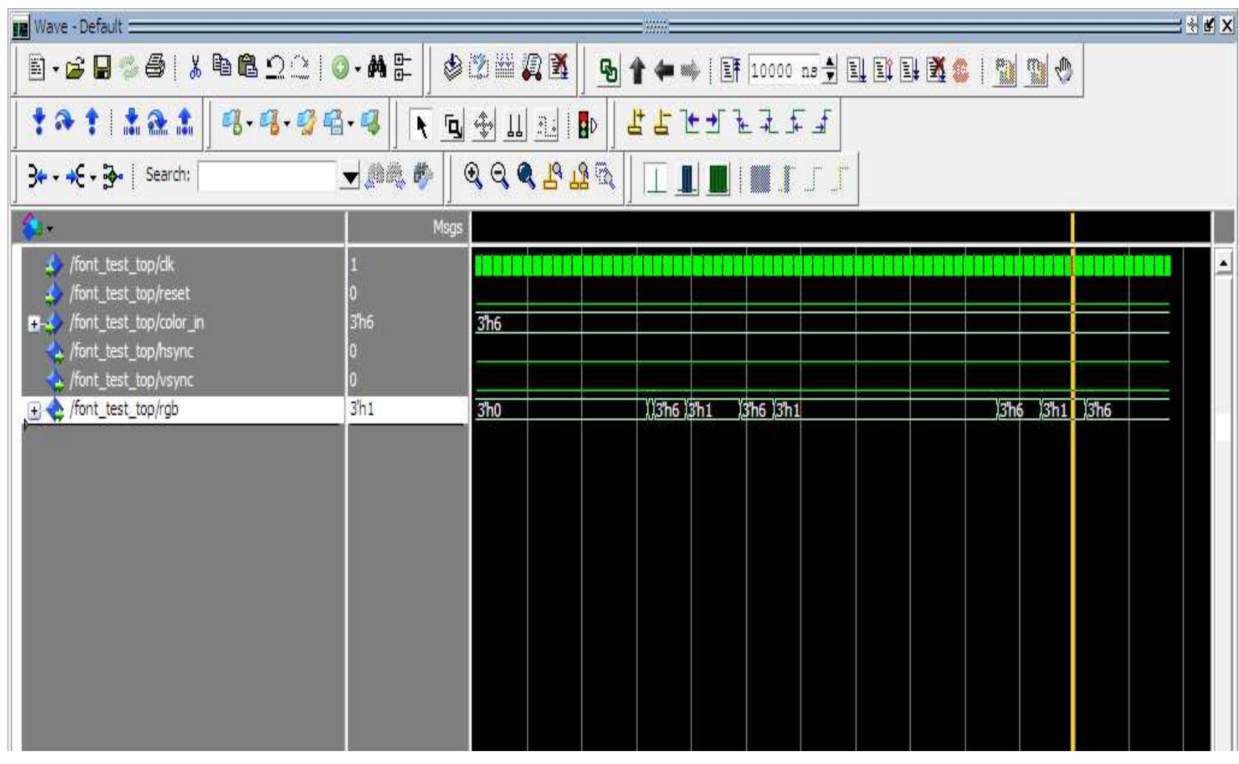Open the dropdown beside the green Add icon
Viewport: 1239px width, 764px height.
(x=358, y=69)
